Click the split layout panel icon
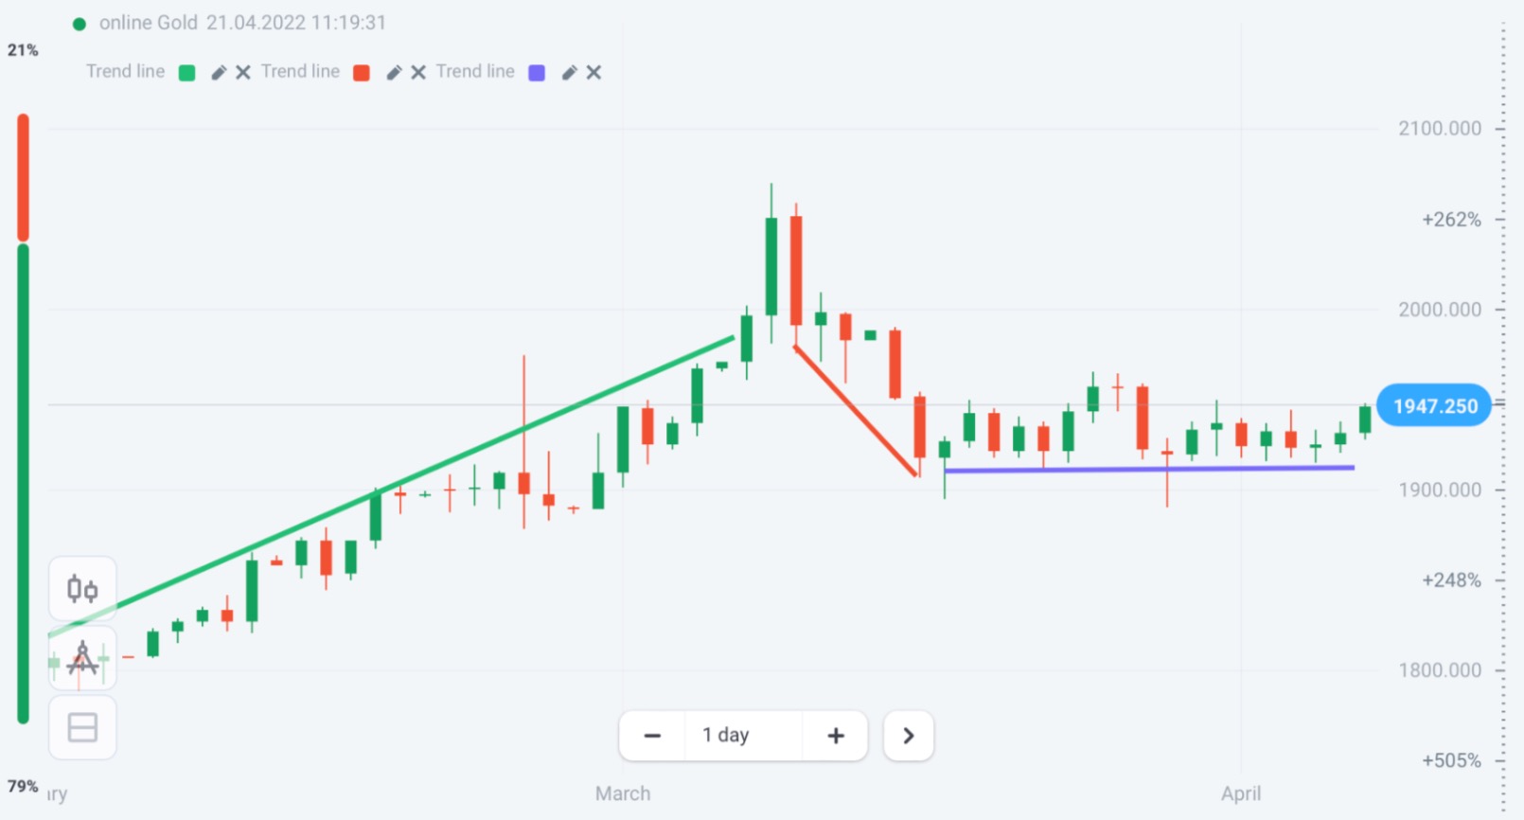 pos(82,727)
